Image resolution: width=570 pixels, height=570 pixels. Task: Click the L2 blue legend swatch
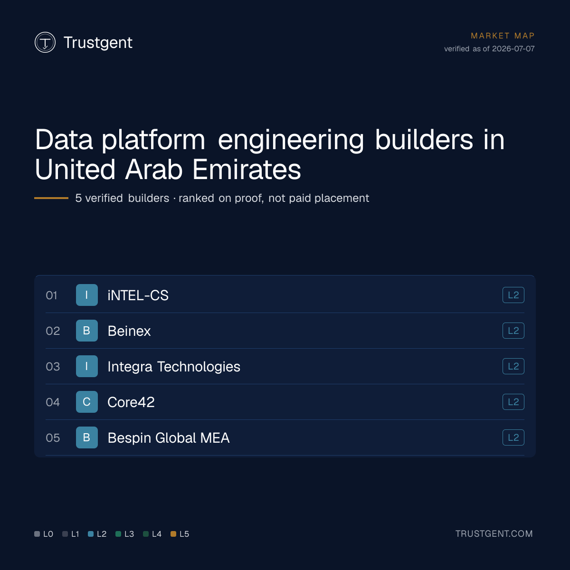91,534
